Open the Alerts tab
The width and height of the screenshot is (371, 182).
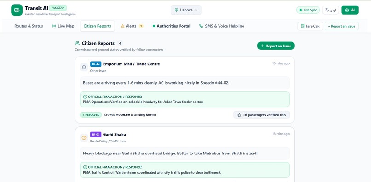[x=132, y=26]
